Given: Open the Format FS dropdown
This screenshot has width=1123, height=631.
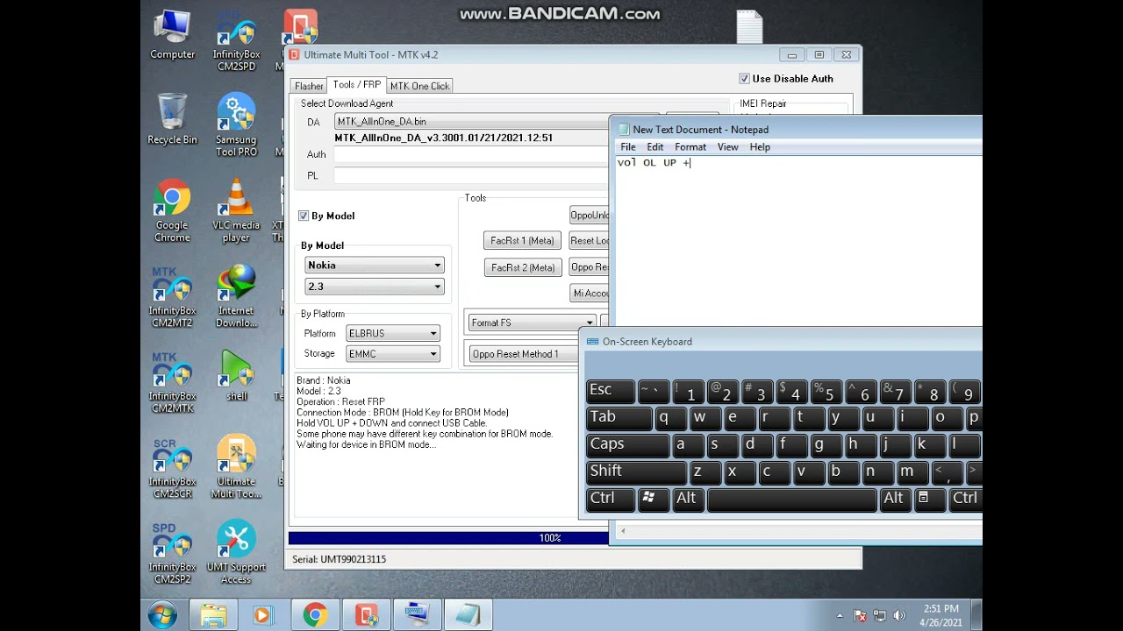Looking at the screenshot, I should (x=532, y=323).
